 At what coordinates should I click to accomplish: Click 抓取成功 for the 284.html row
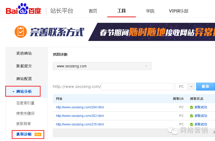point(201,107)
